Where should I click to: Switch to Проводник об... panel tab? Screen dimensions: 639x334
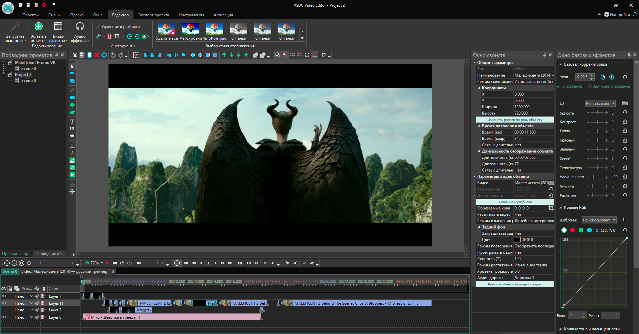click(x=50, y=254)
